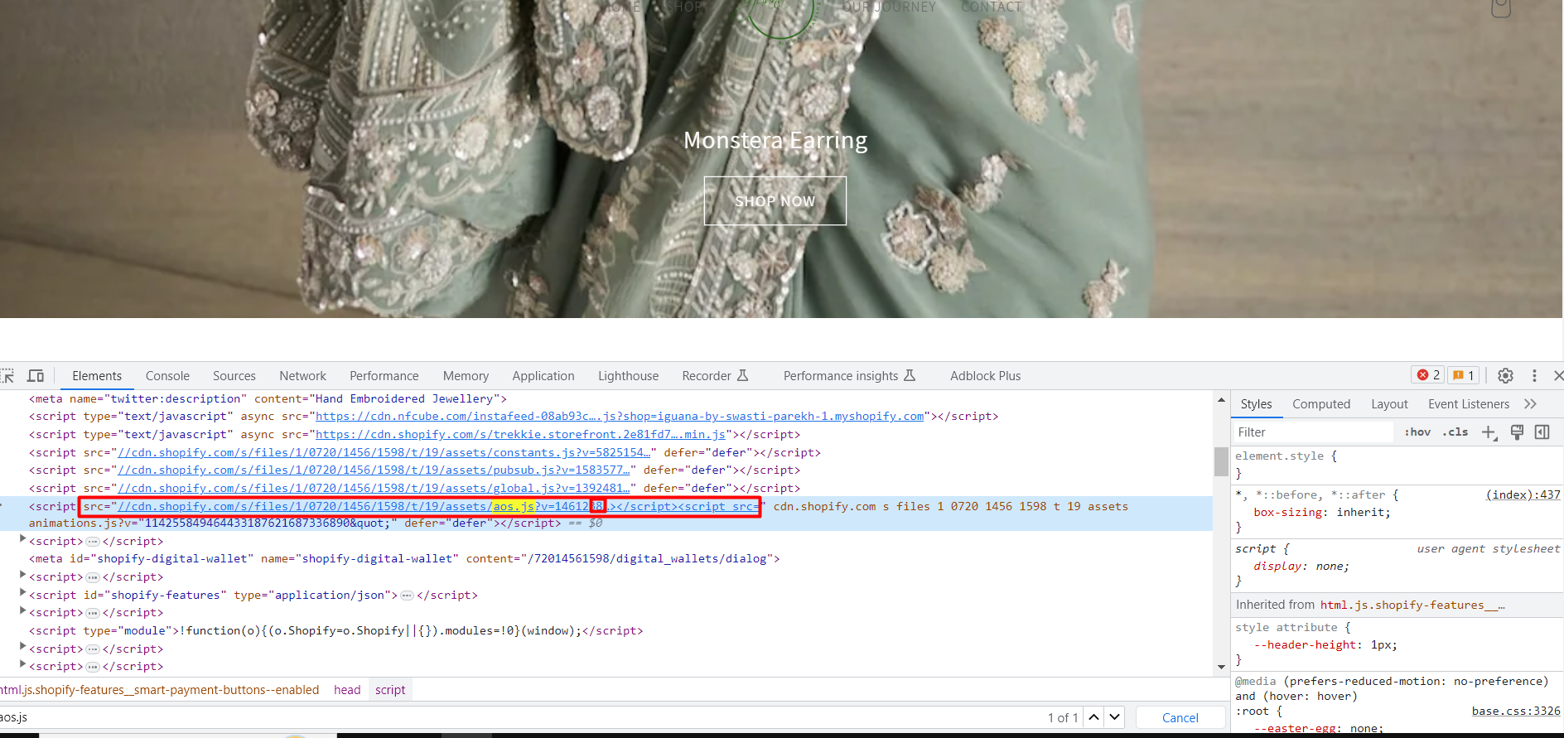Image resolution: width=1564 pixels, height=738 pixels.
Task: Select the html.js.shopify-features breadcrumb
Action: point(160,690)
